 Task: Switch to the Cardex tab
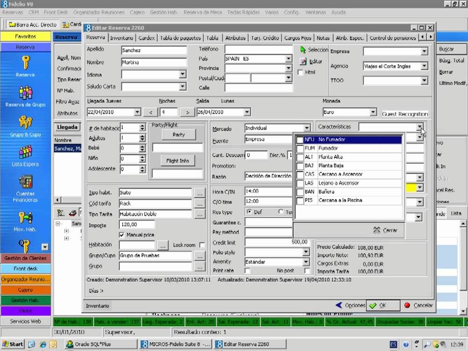pos(147,38)
